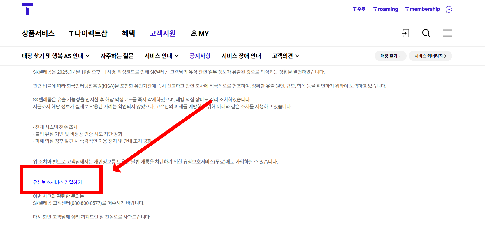Expand the 서비스 안내 dropdown

tap(162, 56)
